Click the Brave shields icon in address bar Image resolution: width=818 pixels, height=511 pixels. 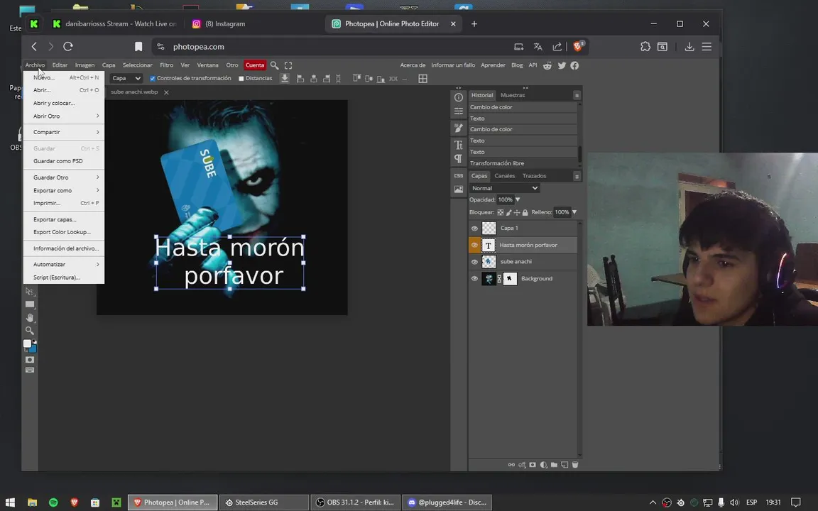(578, 46)
